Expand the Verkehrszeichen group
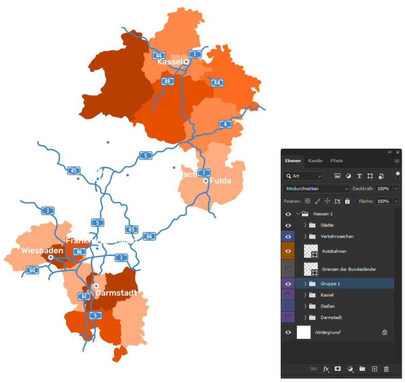This screenshot has width=405, height=383. tap(305, 237)
